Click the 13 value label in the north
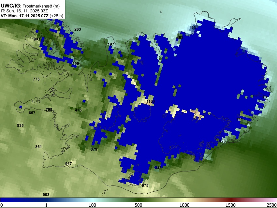Viewport: 277px width, 208px height. coord(194,28)
